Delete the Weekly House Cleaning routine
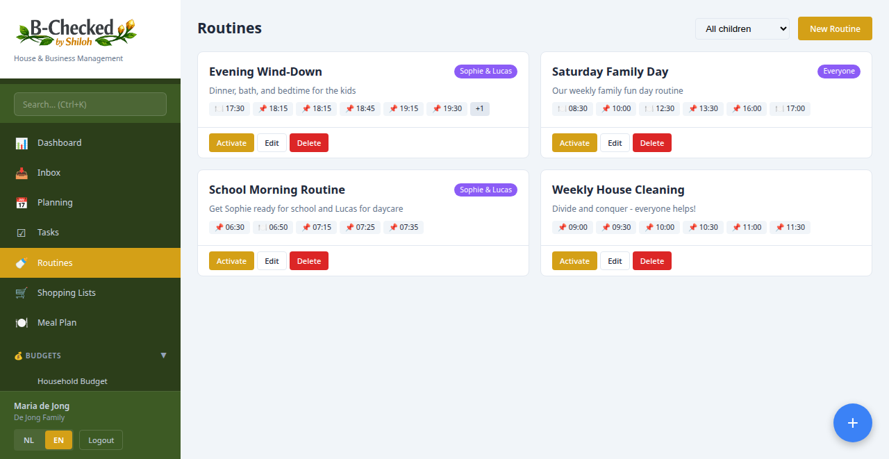The width and height of the screenshot is (889, 459). 651,260
